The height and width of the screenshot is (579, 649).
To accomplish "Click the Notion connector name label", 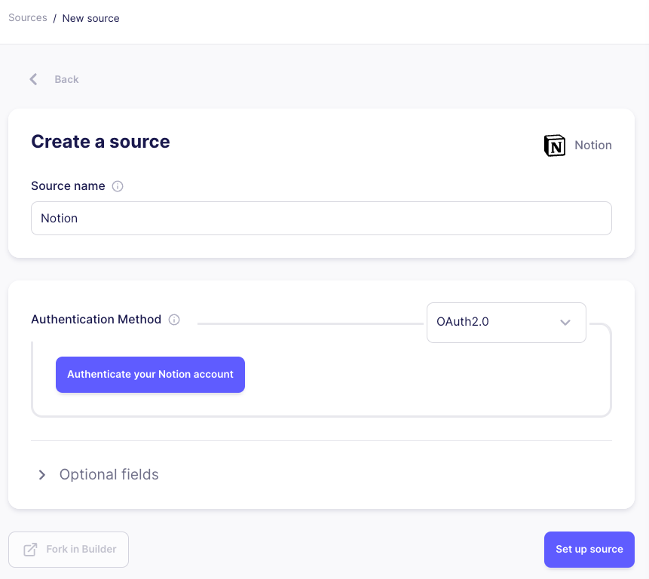I will click(593, 146).
